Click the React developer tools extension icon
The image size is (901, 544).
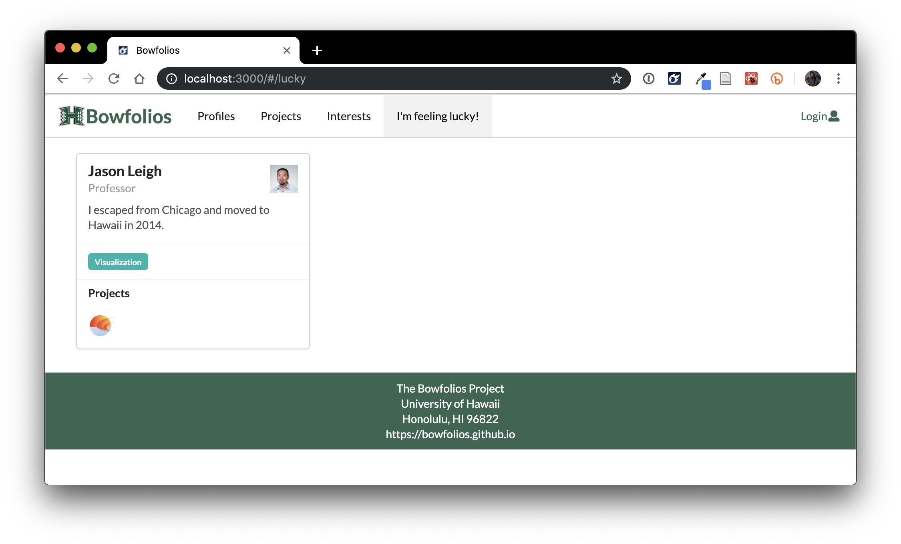click(751, 79)
